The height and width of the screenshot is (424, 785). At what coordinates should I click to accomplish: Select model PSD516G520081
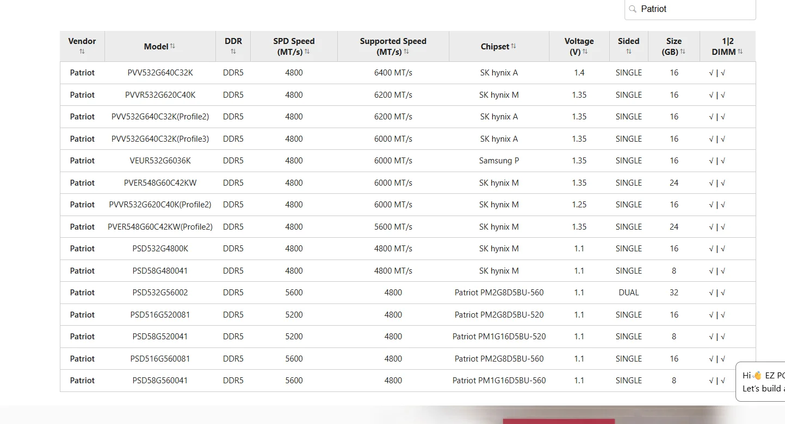click(x=160, y=315)
